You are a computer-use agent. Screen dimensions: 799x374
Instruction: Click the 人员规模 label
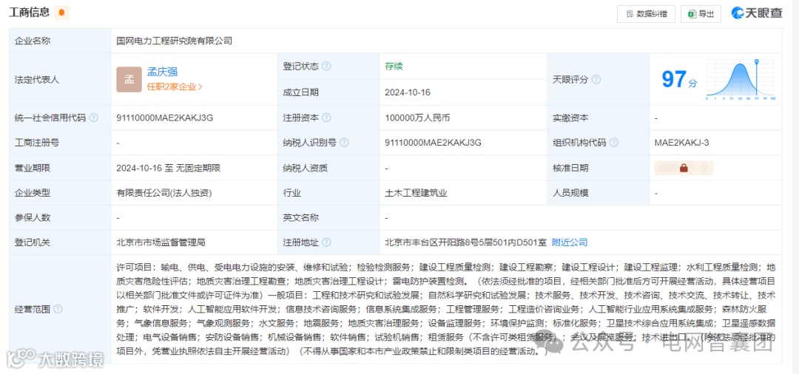(x=570, y=193)
